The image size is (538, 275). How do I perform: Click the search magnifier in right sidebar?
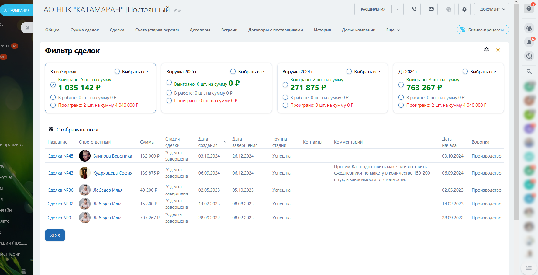pos(529,72)
